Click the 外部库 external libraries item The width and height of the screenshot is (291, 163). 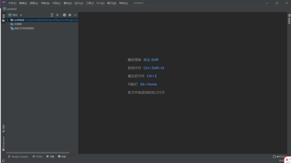tap(18, 24)
